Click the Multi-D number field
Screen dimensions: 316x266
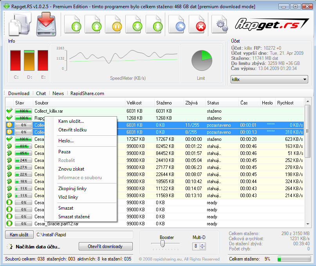point(197,246)
